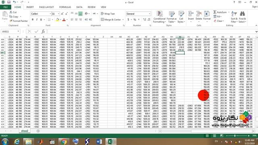Image resolution: width=258 pixels, height=145 pixels.
Task: Open the font name dropdown Calibri
Action: tap(50, 14)
